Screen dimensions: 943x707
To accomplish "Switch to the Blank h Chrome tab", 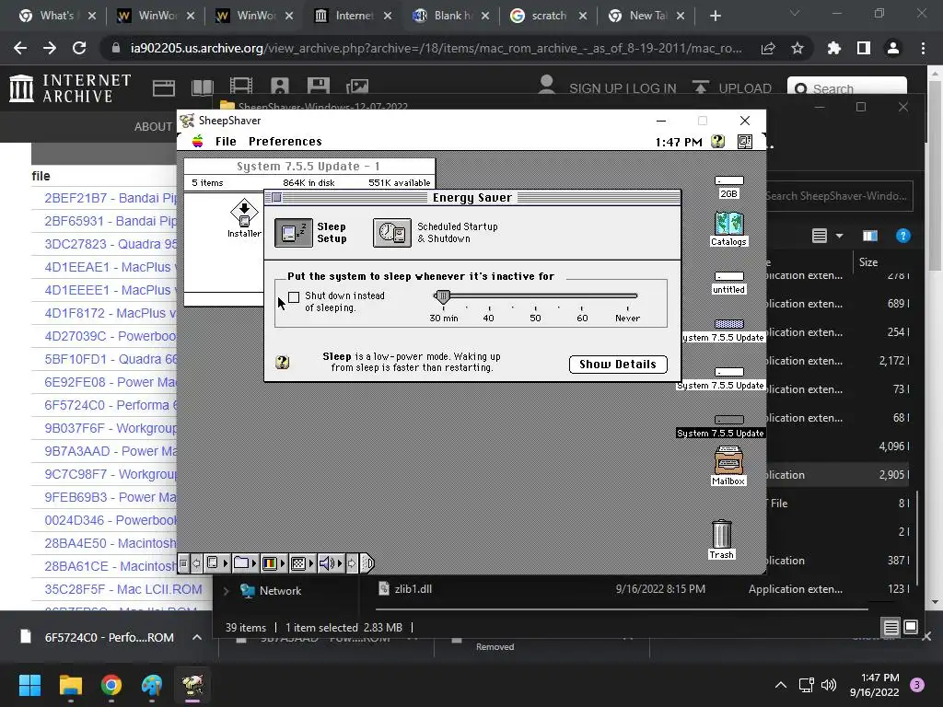I will tap(449, 16).
